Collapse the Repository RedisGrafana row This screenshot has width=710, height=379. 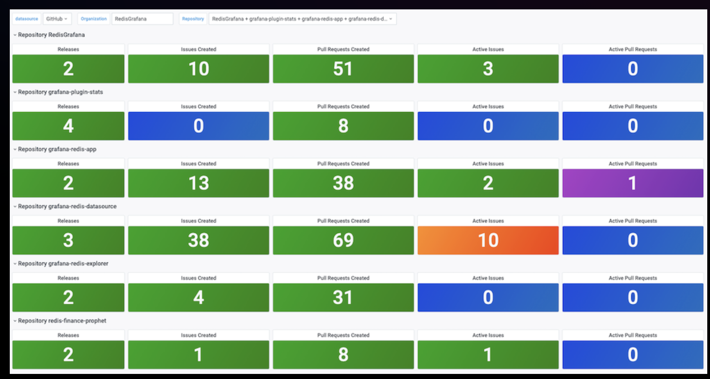click(x=49, y=35)
